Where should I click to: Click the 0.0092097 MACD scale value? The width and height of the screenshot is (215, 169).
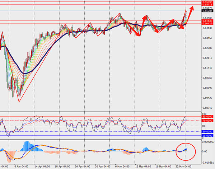pos(208,142)
